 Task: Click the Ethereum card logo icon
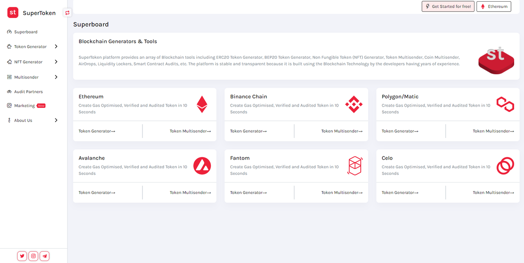(x=202, y=104)
